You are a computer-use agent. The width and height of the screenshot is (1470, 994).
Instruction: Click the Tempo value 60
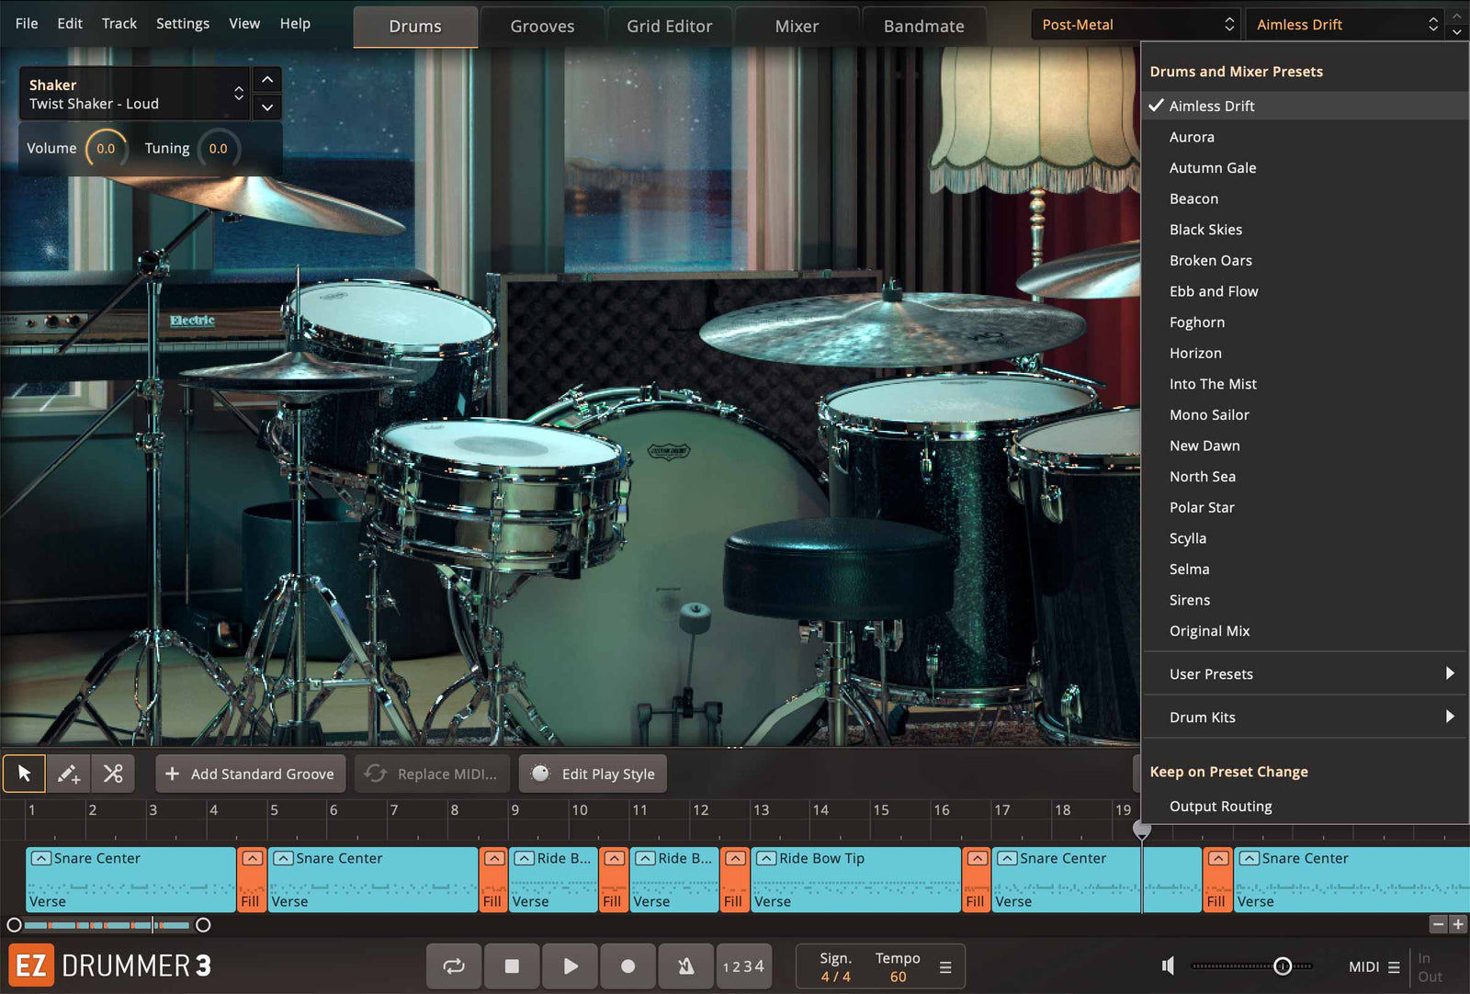(x=898, y=977)
